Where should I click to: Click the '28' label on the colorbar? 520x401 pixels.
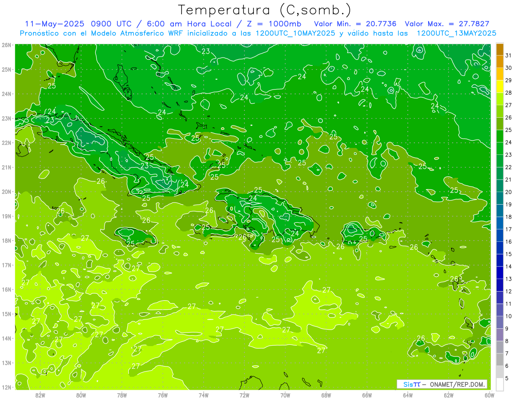(509, 93)
